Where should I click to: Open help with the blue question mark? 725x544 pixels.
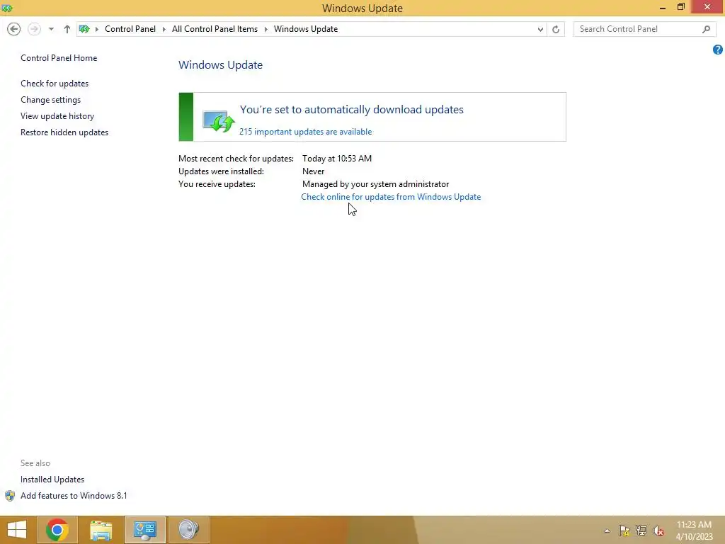pos(718,50)
